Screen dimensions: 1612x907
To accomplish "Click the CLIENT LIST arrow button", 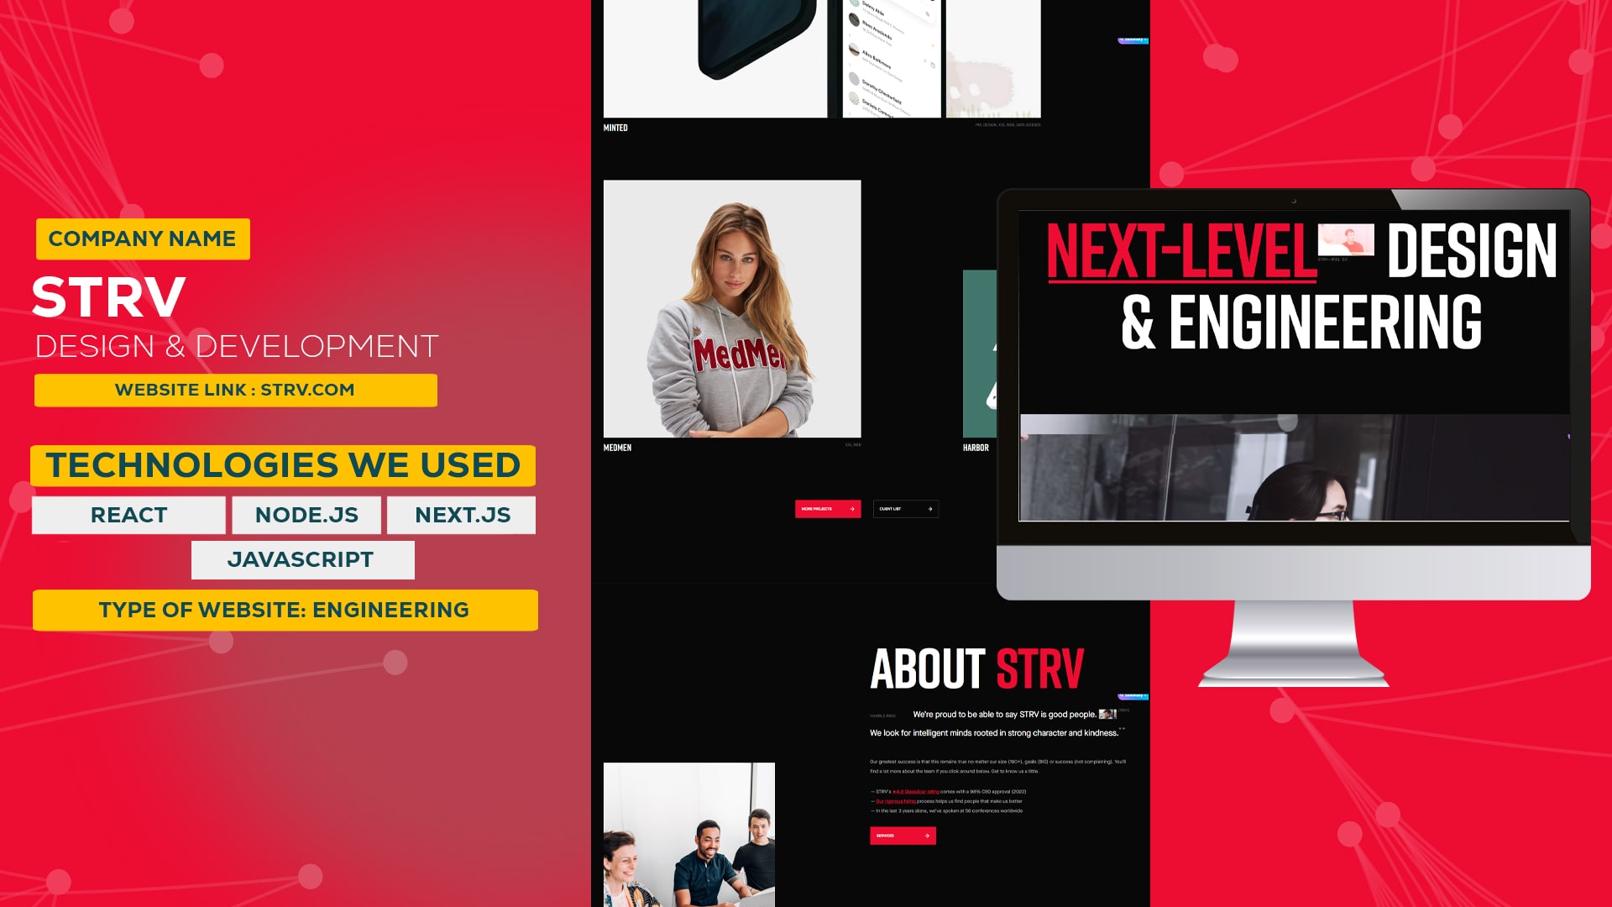I will (x=930, y=508).
